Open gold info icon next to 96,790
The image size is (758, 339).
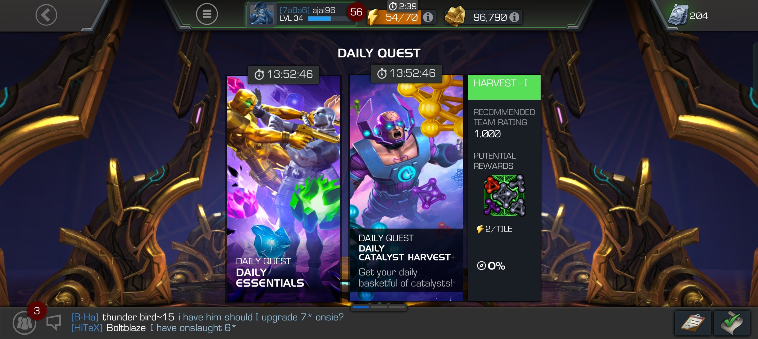[514, 17]
